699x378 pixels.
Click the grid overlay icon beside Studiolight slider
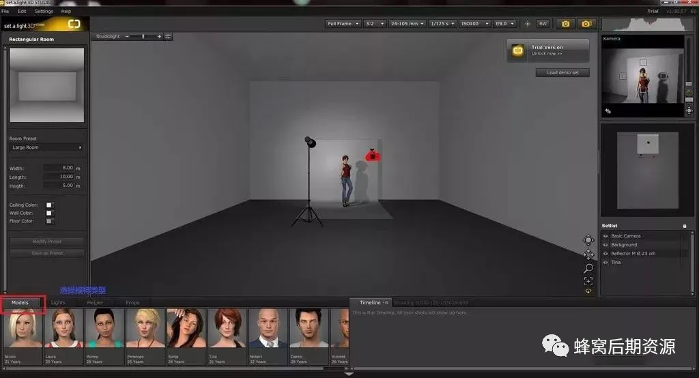(x=168, y=37)
